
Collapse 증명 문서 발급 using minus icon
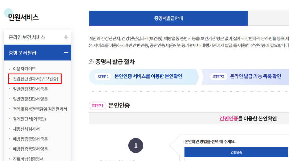pyautogui.click(x=66, y=53)
